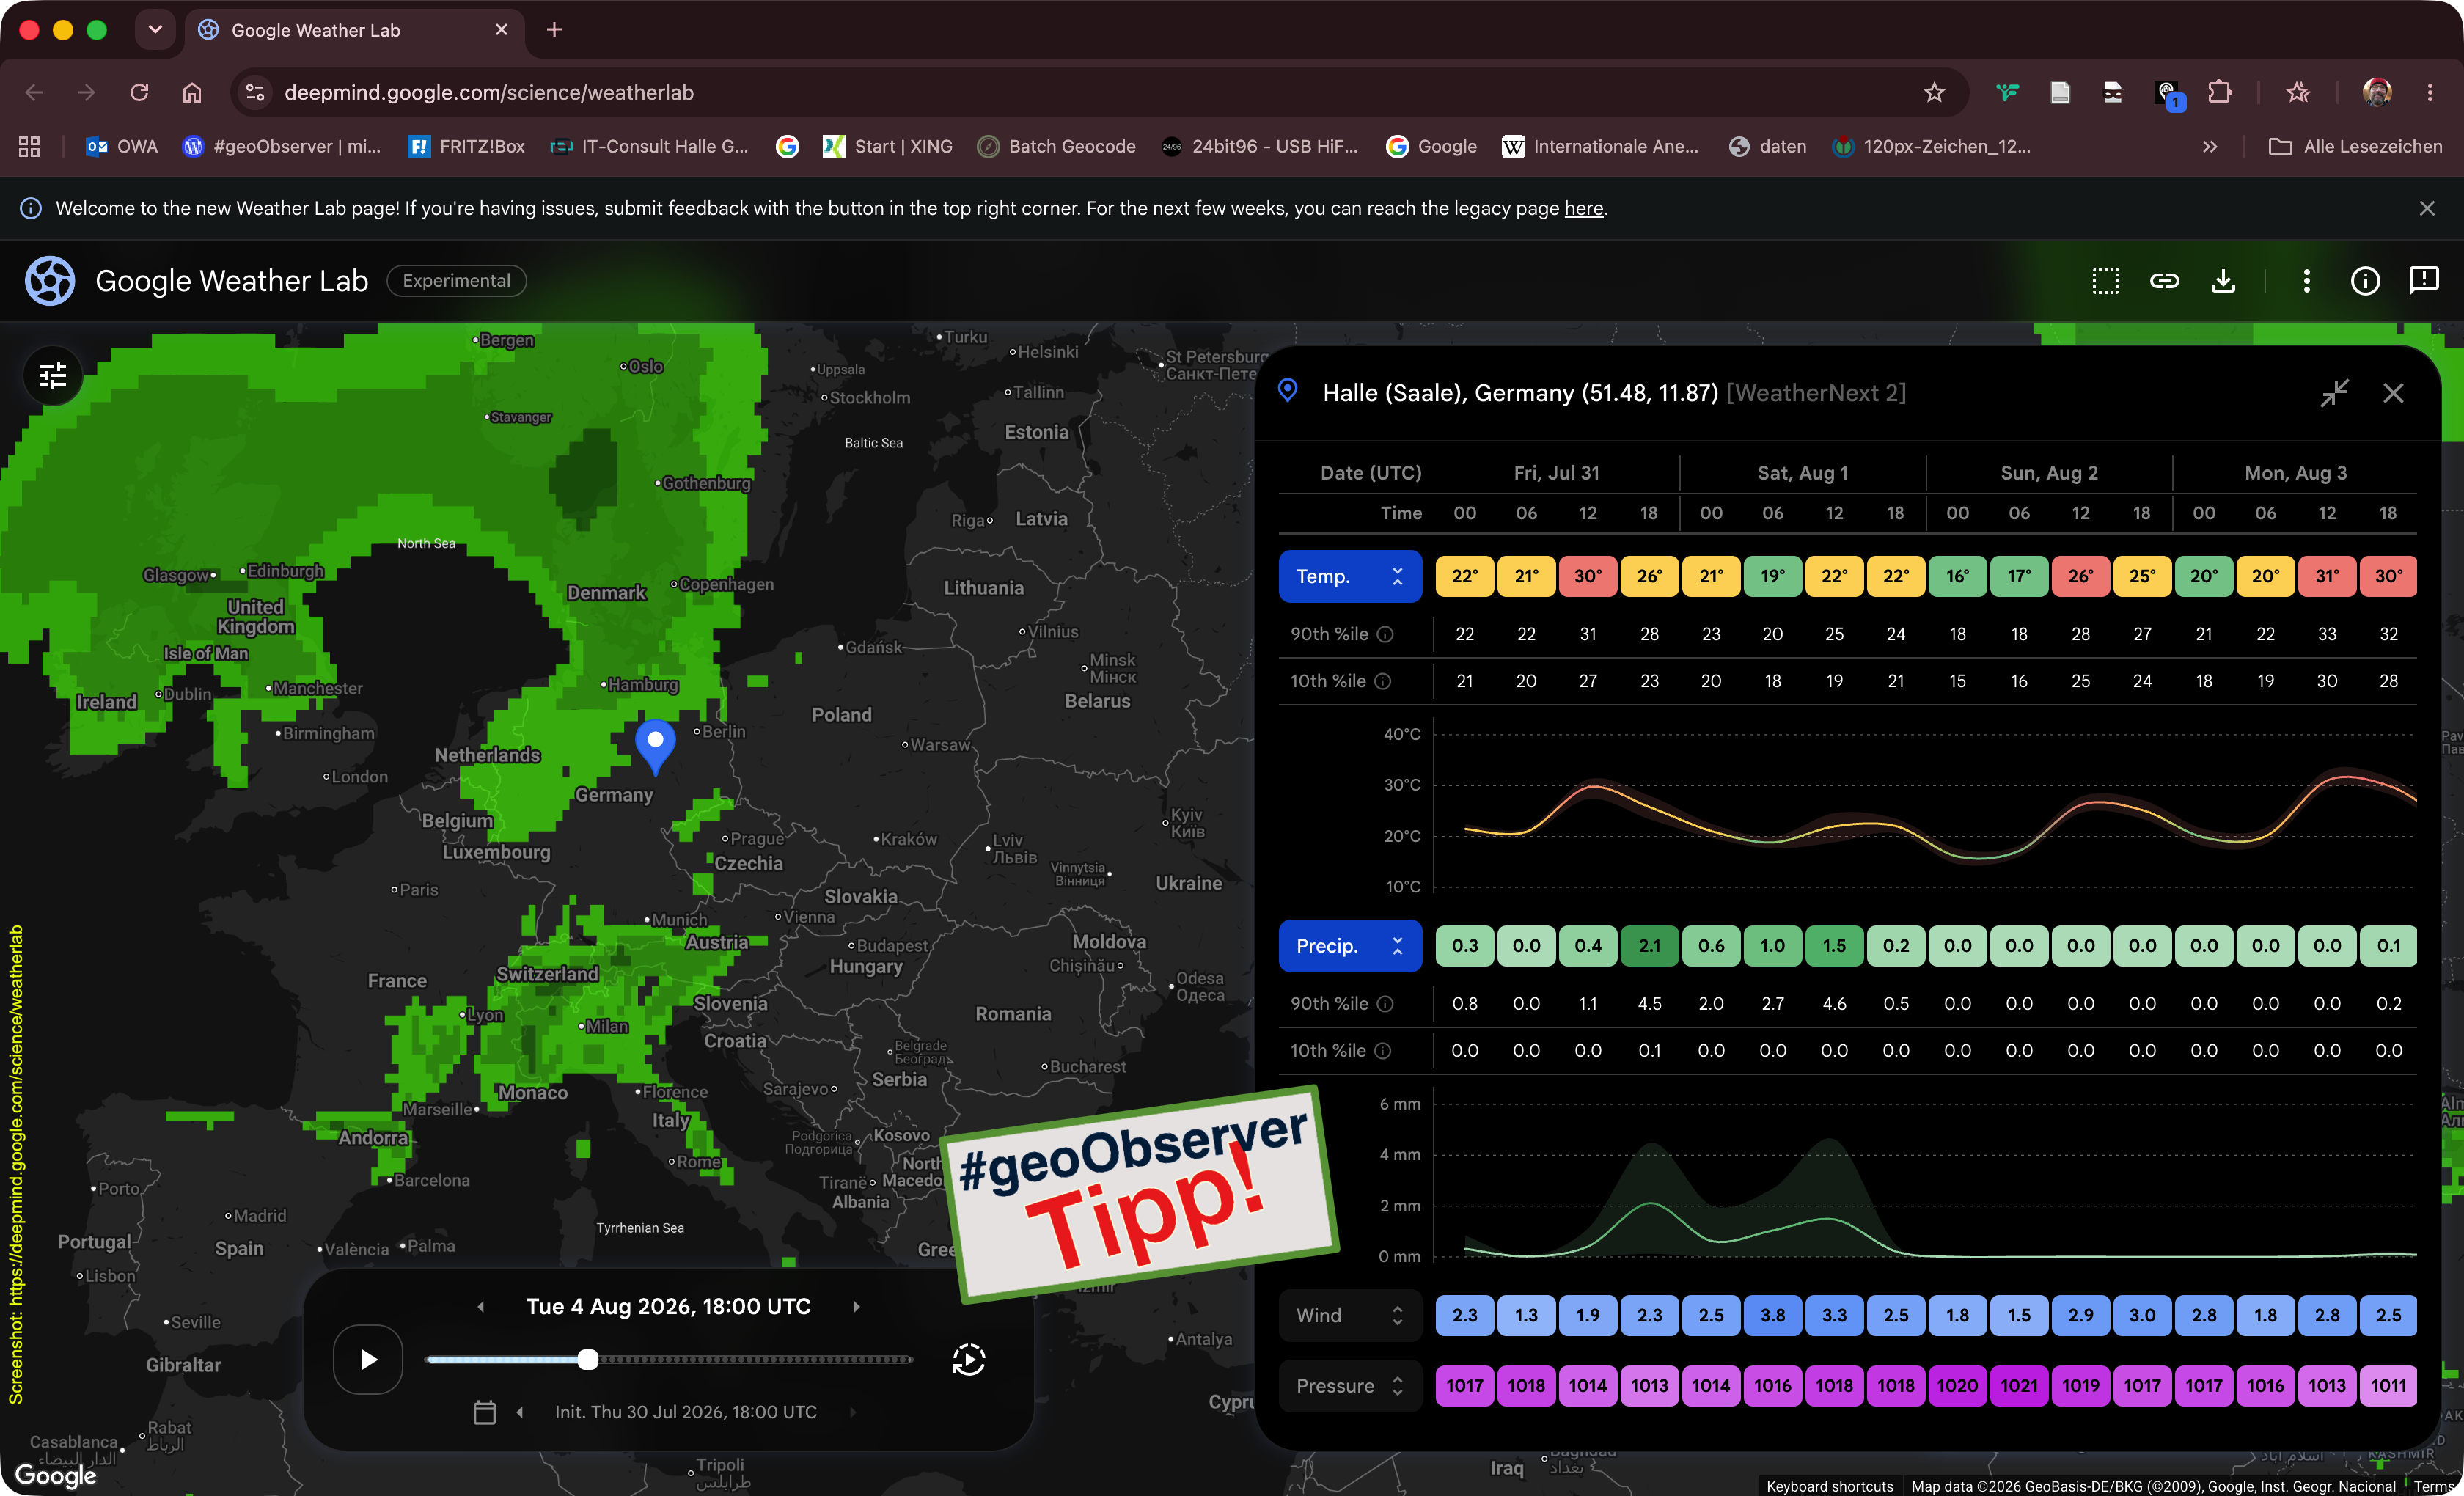Show info for precipitation 90th %ile
This screenshot has width=2464, height=1496.
[1385, 1004]
